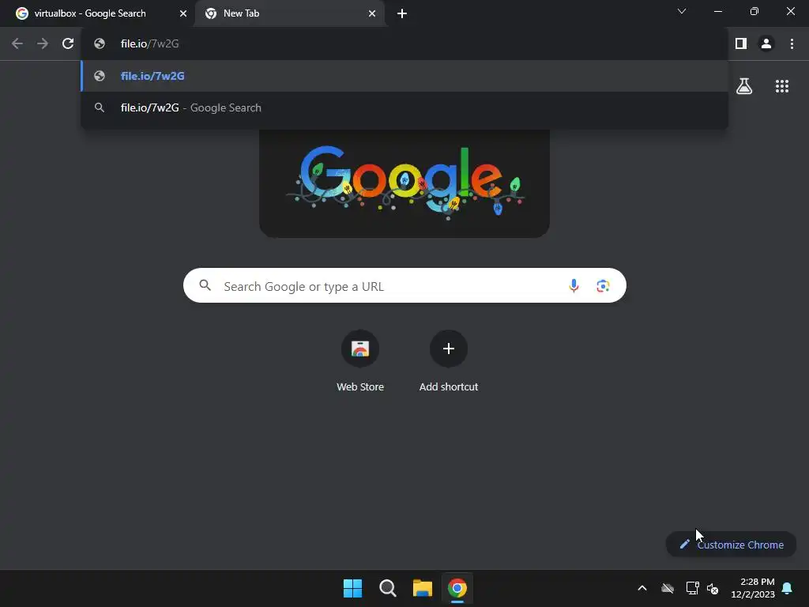Open Windows taskbar search
Image resolution: width=809 pixels, height=607 pixels.
(387, 588)
